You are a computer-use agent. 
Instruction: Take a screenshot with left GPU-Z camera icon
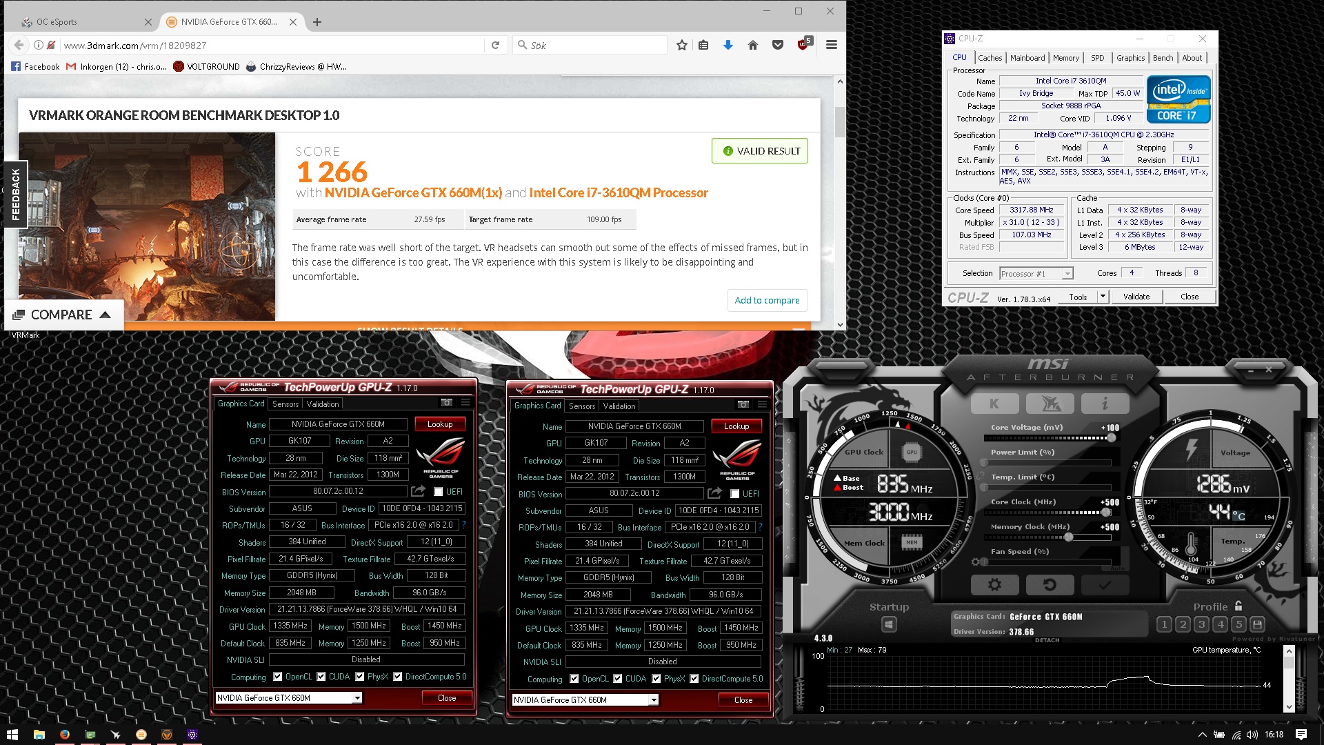click(x=447, y=403)
